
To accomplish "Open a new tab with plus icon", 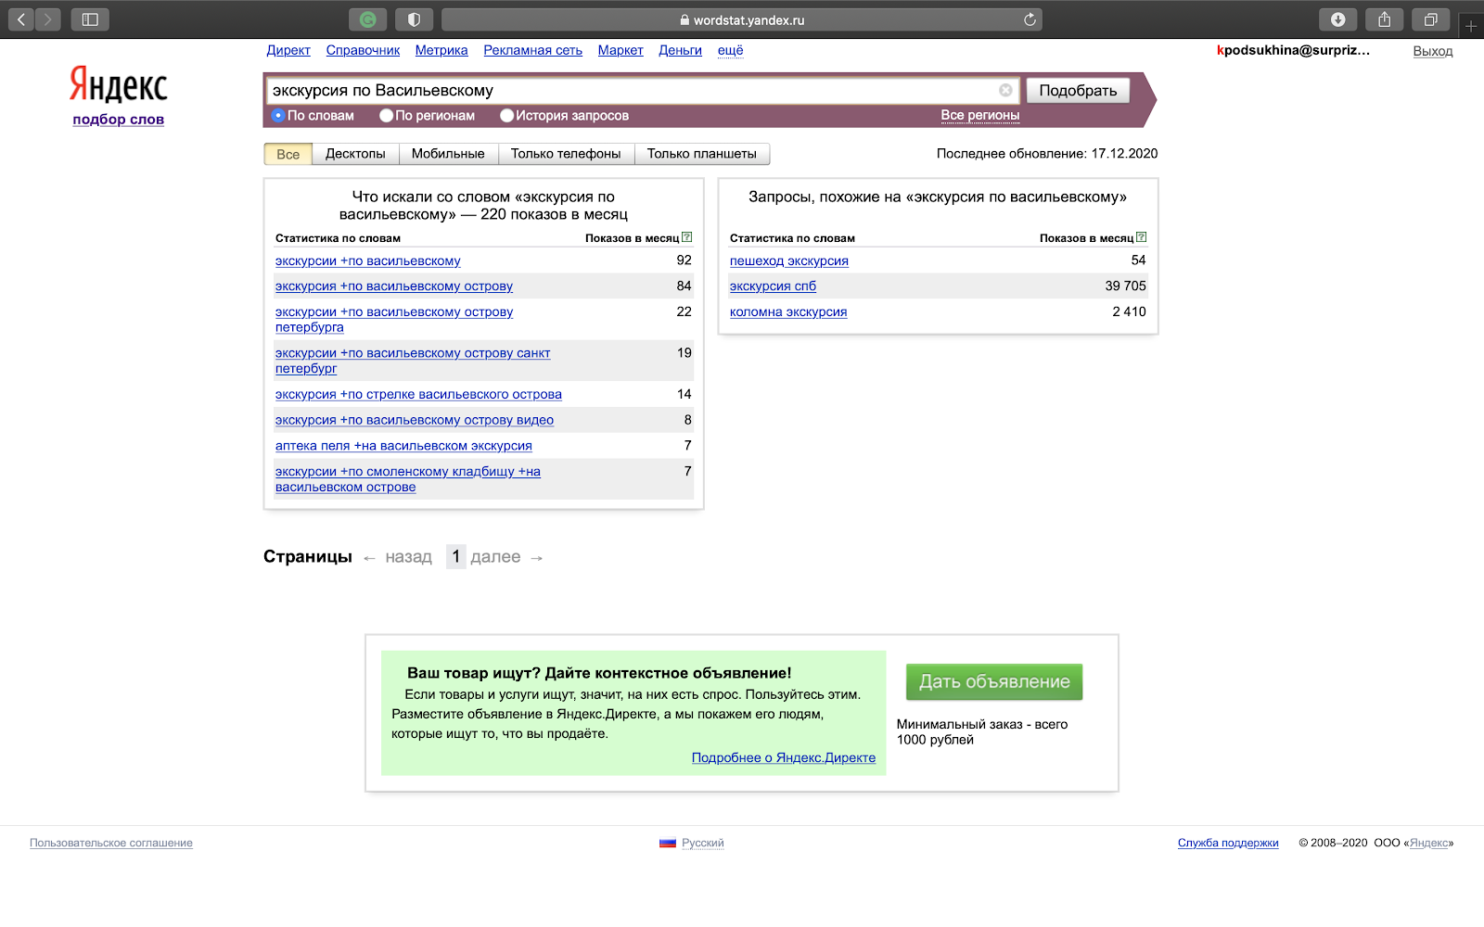I will click(x=1471, y=26).
